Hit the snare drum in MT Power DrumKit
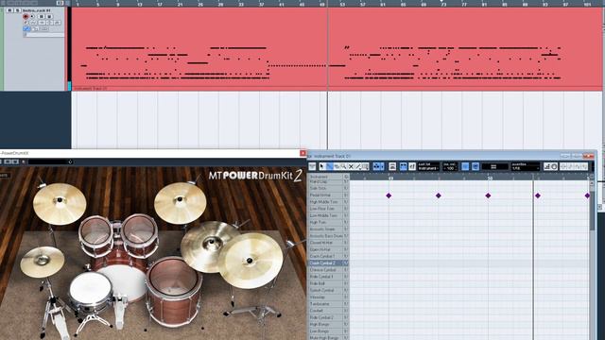 point(91,289)
